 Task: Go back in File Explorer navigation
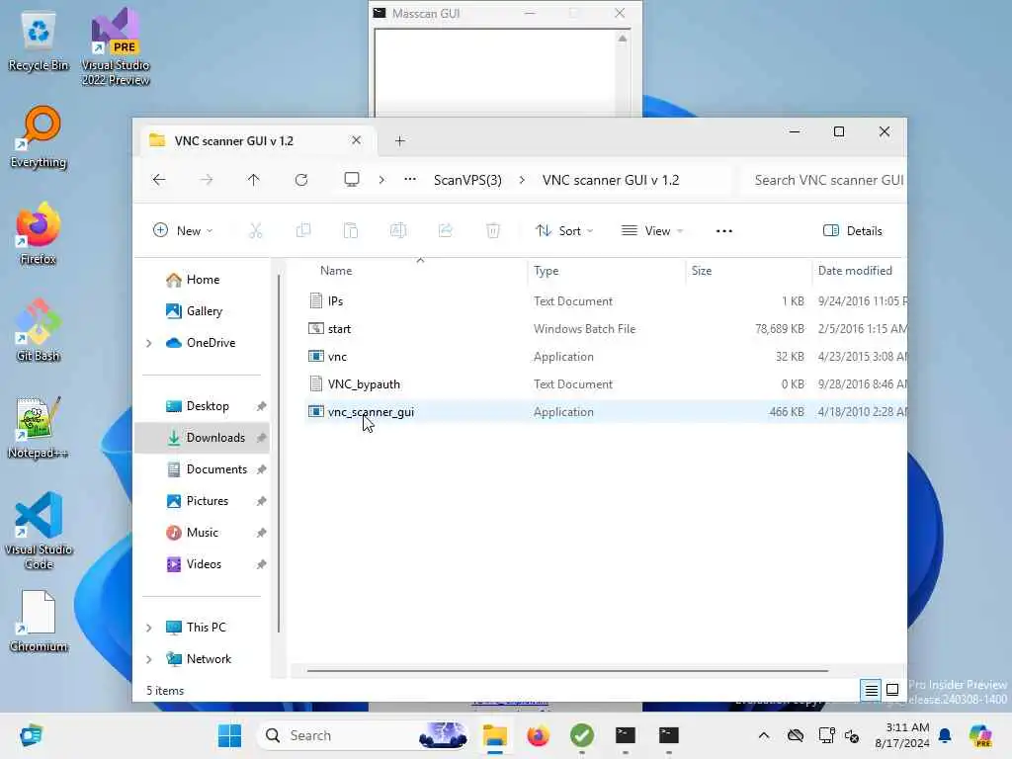point(159,180)
